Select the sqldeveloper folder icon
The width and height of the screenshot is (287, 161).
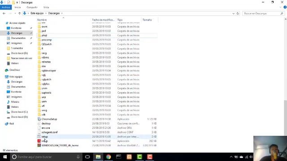click(x=39, y=71)
